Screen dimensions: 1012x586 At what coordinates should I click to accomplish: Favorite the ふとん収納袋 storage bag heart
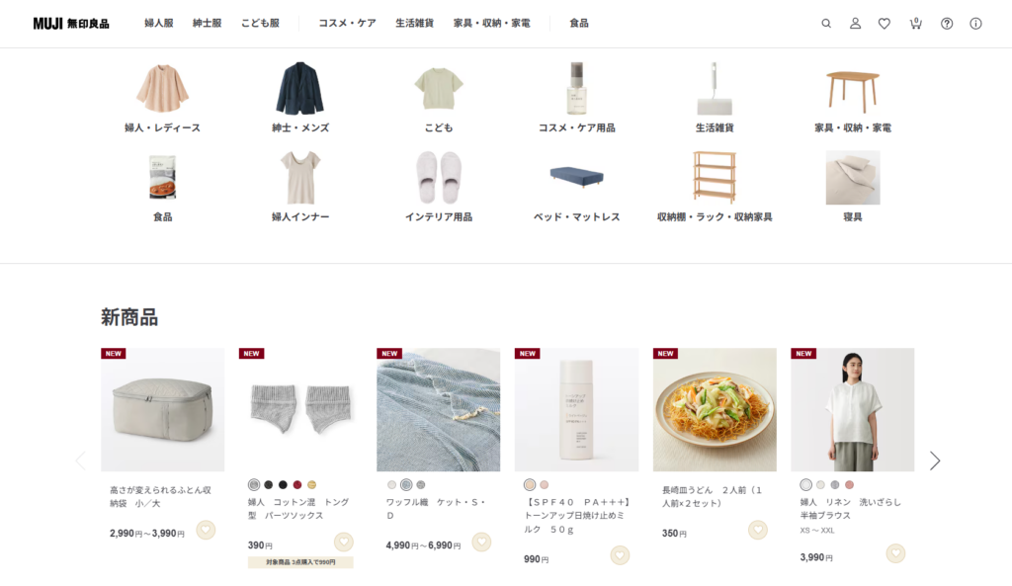point(206,530)
